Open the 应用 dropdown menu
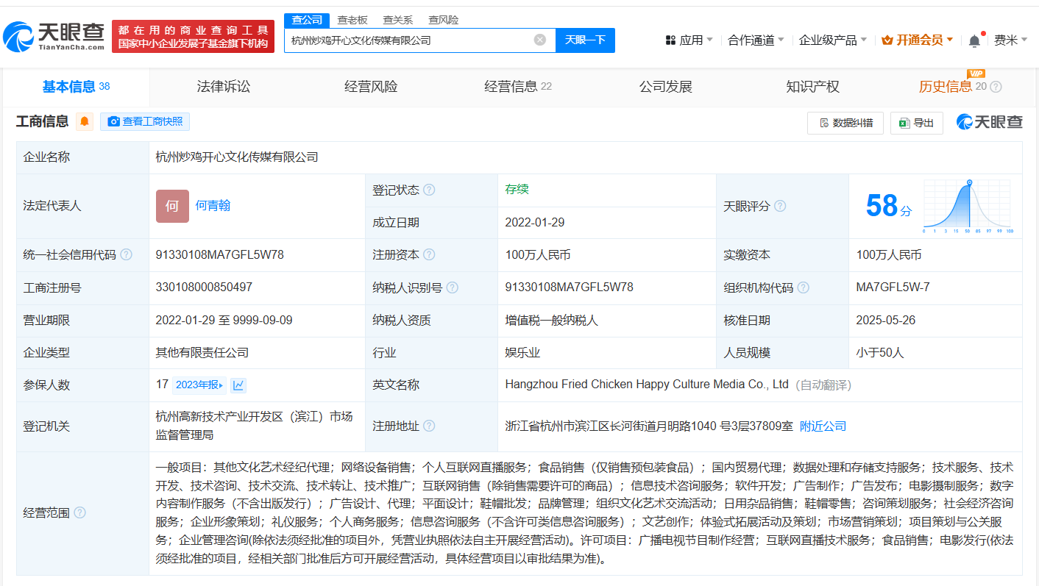The height and width of the screenshot is (586, 1039). tap(689, 40)
